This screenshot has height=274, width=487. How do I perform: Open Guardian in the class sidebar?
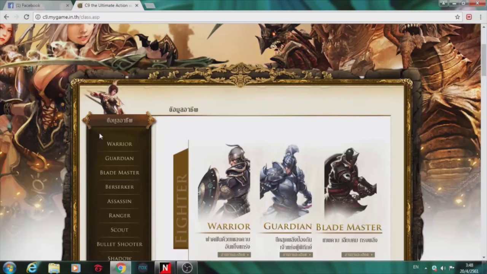coord(119,158)
